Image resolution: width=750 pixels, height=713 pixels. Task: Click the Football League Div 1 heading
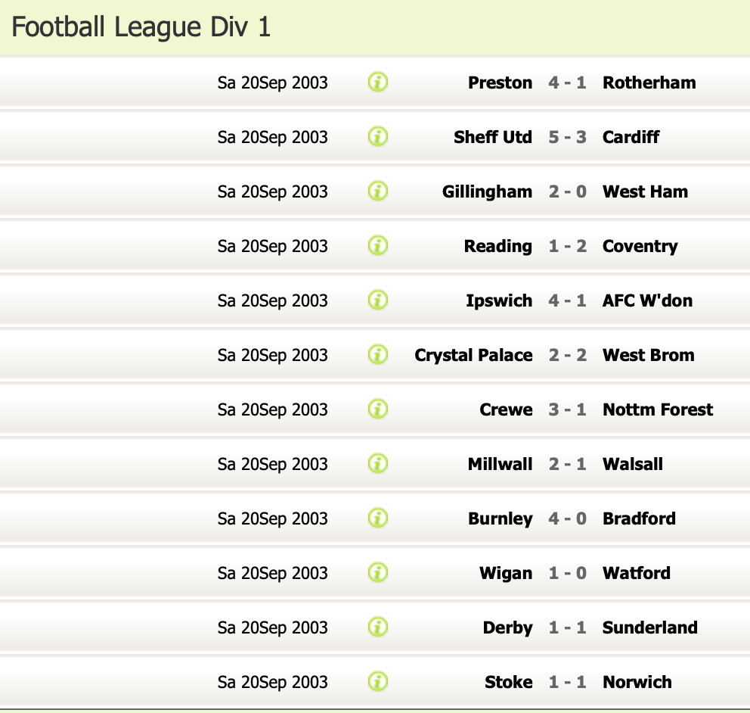pyautogui.click(x=141, y=27)
